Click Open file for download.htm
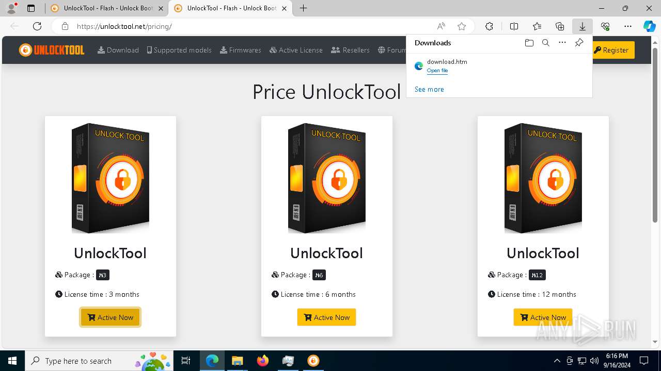661x371 pixels. [437, 71]
